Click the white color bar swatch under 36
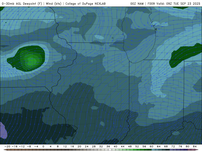The height and width of the screenshot is (151, 202). [110, 150]
